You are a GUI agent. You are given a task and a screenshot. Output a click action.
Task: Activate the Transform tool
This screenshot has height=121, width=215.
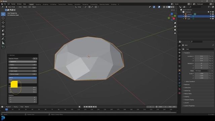(3, 34)
